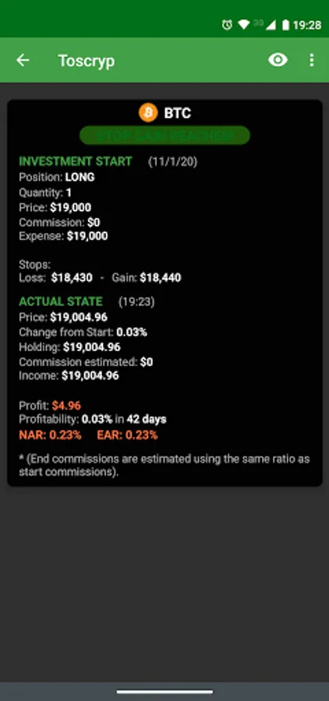Tap the Wi-Fi status icon

point(243,25)
